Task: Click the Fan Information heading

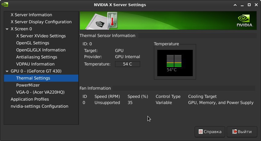Action: click(x=95, y=88)
